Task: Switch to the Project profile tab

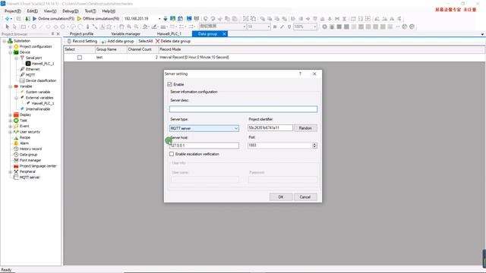Action: [x=81, y=33]
